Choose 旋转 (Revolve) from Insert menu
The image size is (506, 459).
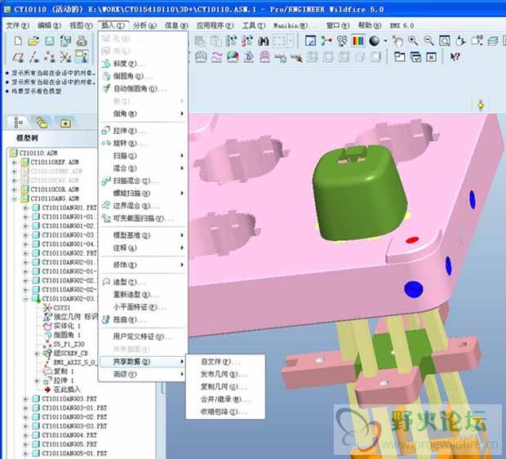click(x=143, y=143)
